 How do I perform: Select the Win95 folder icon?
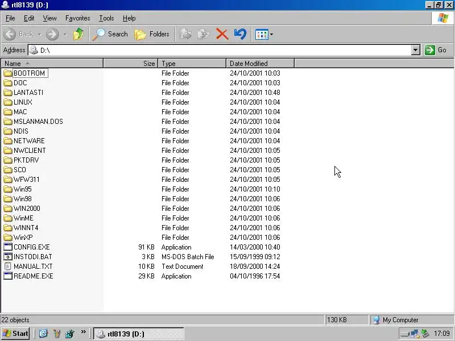coord(8,189)
